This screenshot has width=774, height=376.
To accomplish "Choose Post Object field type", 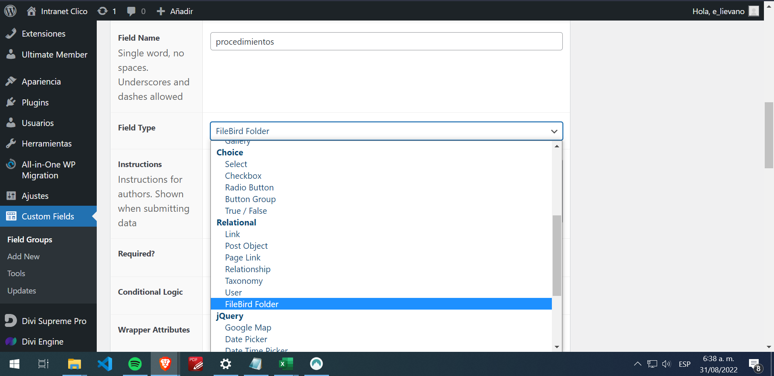I will coord(246,246).
